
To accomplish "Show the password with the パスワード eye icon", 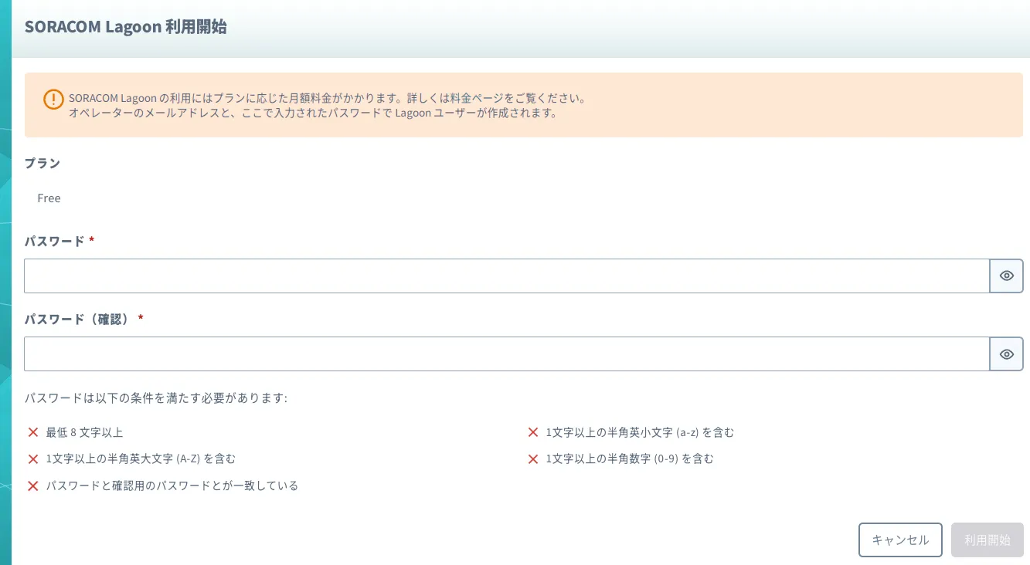I will pos(1006,276).
